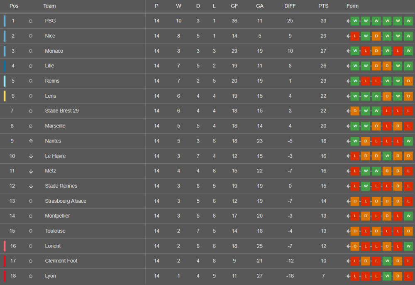Click Nice's first red L form badge
The height and width of the screenshot is (285, 415).
[355, 36]
